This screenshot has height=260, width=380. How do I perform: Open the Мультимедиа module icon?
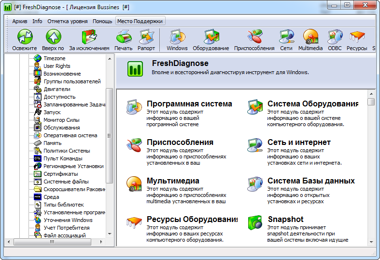pos(134,184)
